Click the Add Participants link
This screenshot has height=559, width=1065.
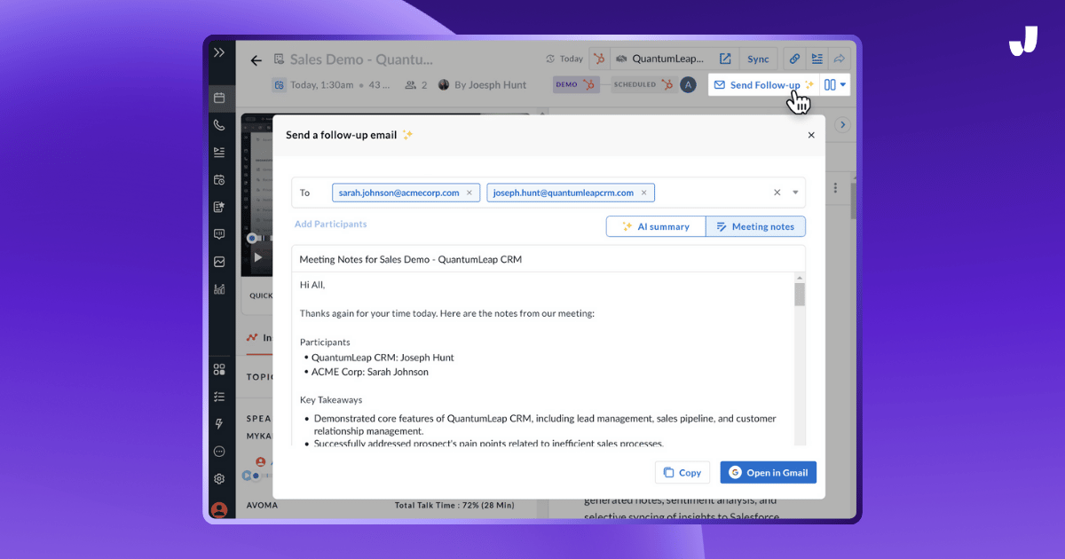[x=331, y=224]
